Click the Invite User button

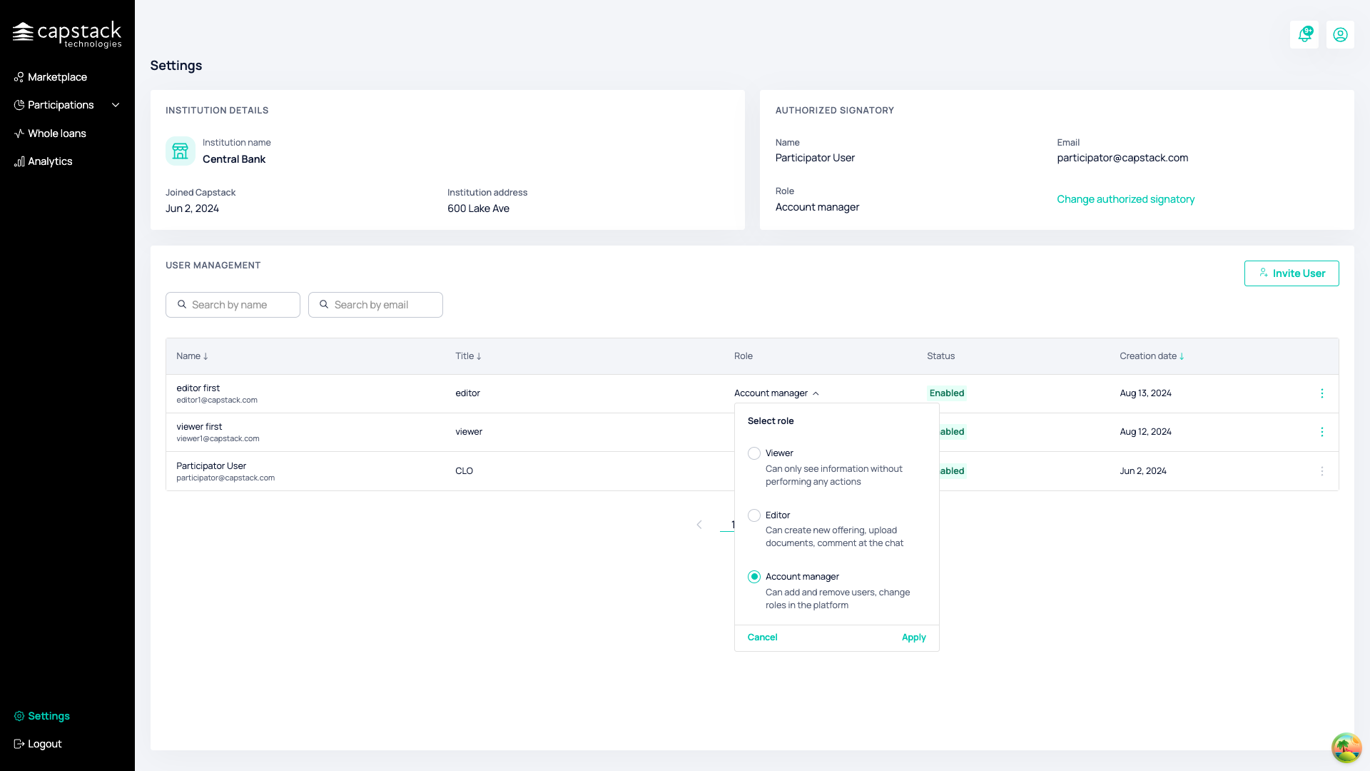point(1292,273)
